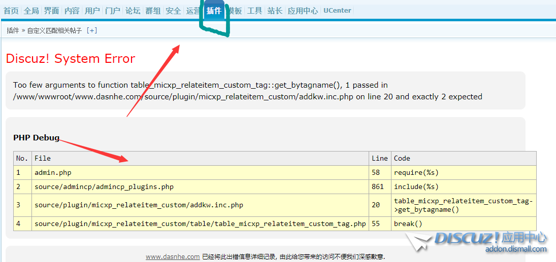Image resolution: width=556 pixels, height=262 pixels.
Task: Select the active 插件 tab
Action: coord(214,11)
